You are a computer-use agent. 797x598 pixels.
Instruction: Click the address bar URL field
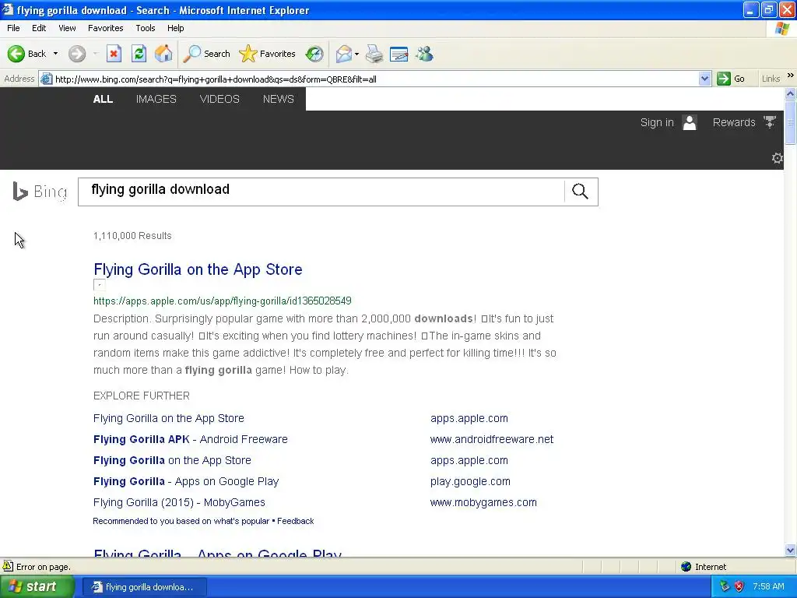coord(375,79)
